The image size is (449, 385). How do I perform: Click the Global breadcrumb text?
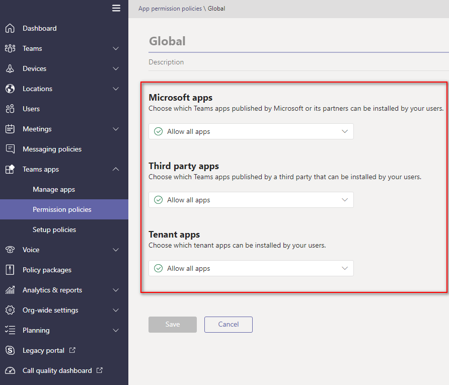click(216, 9)
